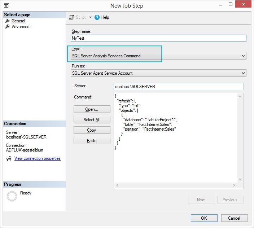Open the Script dropdown arrow
The height and width of the screenshot is (228, 254).
90,17
